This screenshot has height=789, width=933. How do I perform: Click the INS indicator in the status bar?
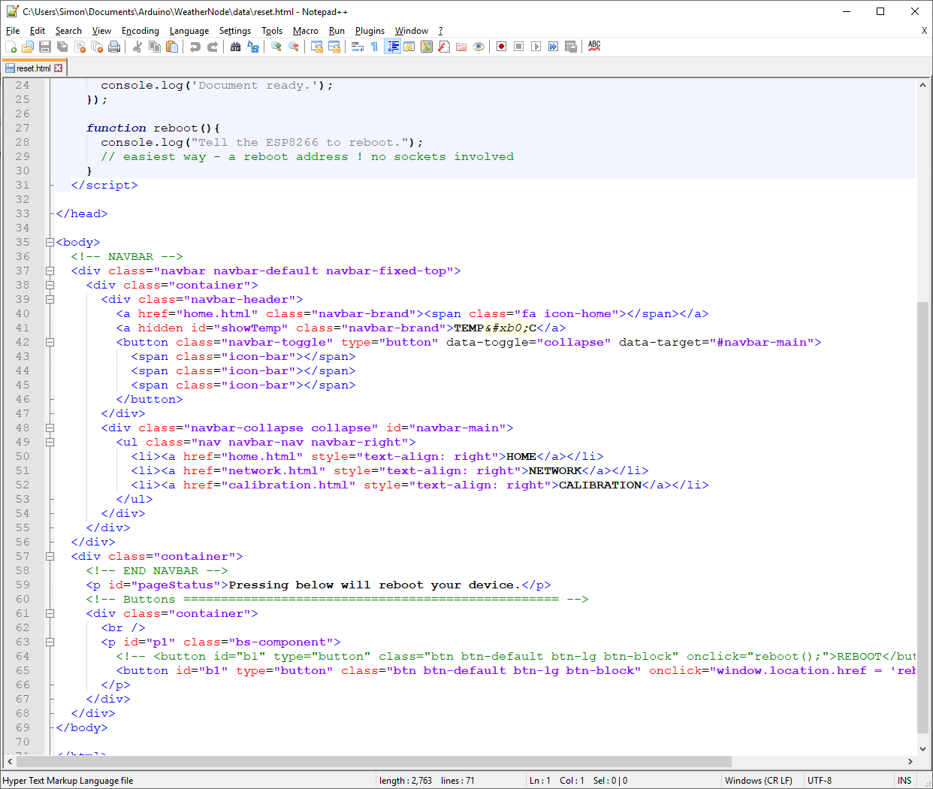pyautogui.click(x=904, y=780)
